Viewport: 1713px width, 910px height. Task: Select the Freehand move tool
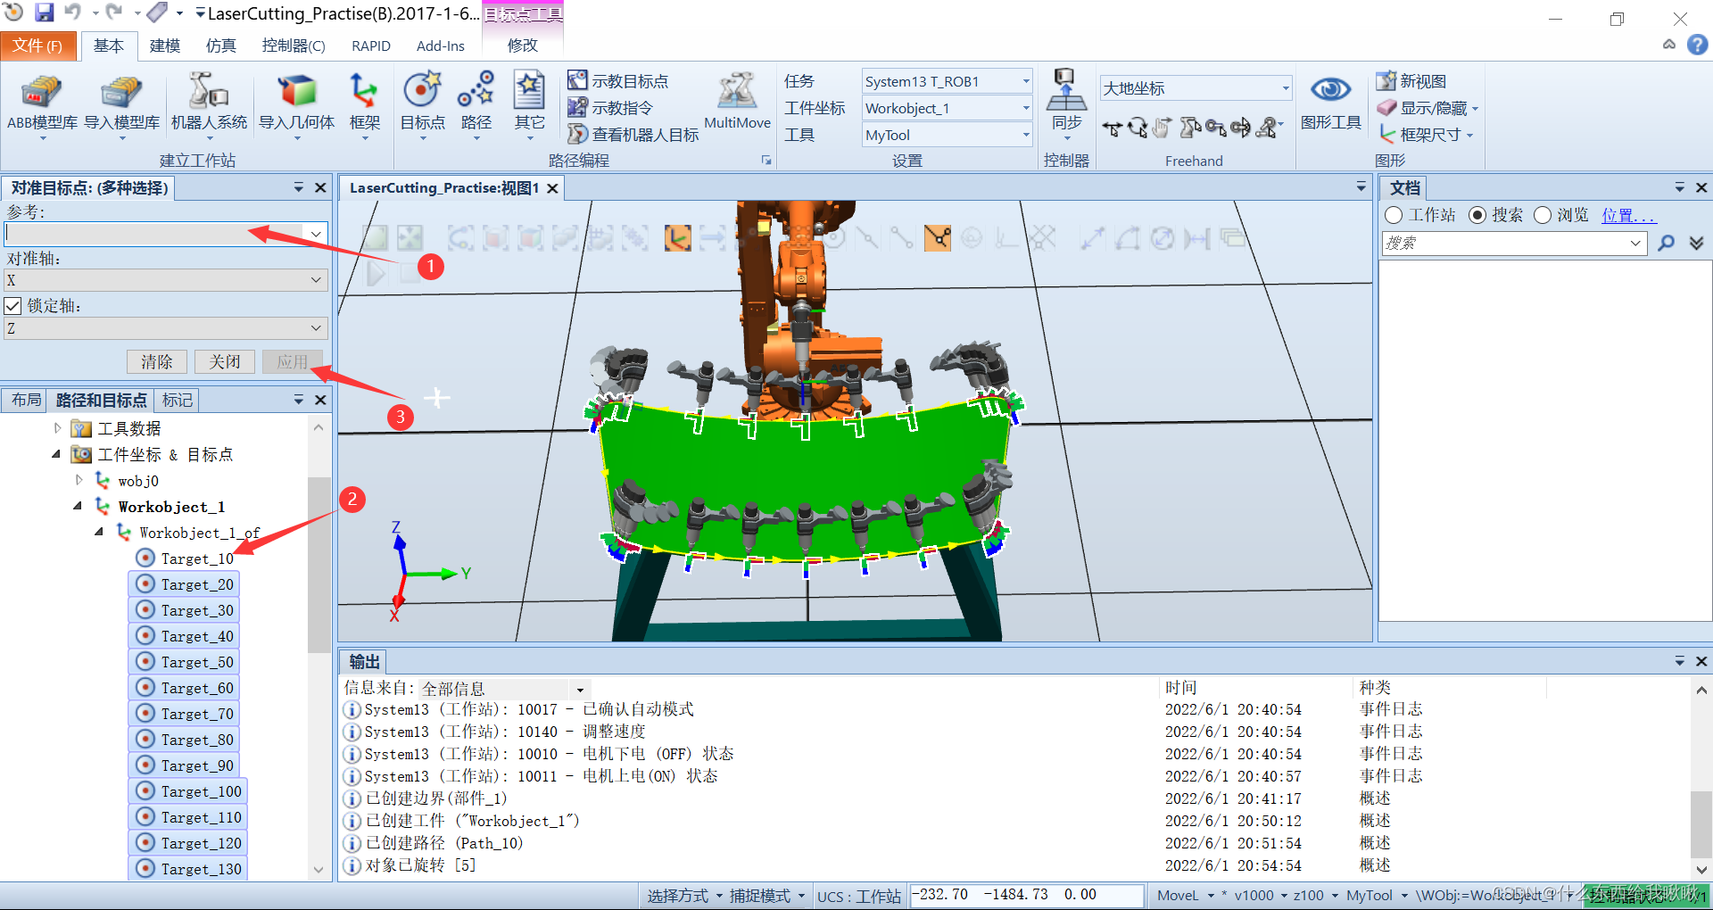pos(1112,128)
